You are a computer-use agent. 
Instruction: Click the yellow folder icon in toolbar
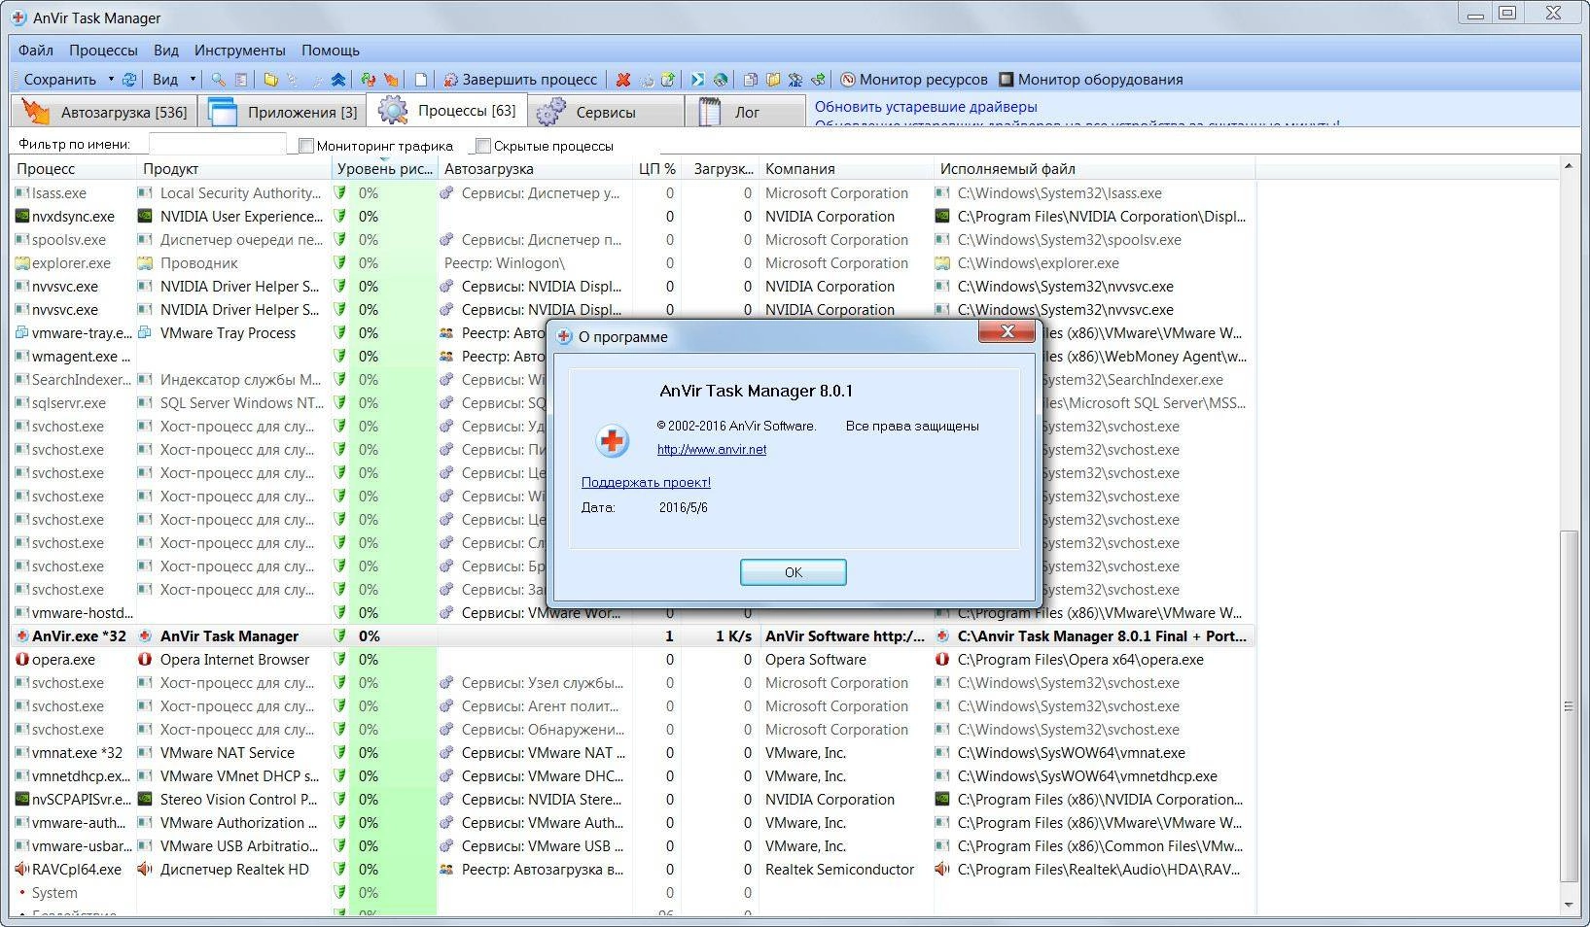click(270, 80)
